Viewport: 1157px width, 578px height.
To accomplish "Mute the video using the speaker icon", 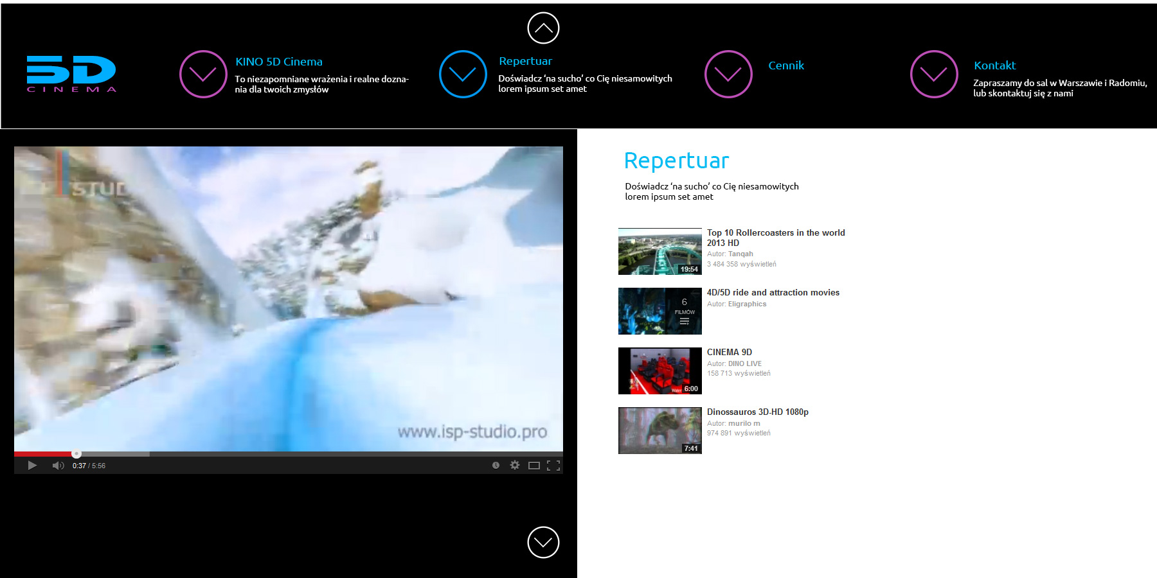I will 58,466.
